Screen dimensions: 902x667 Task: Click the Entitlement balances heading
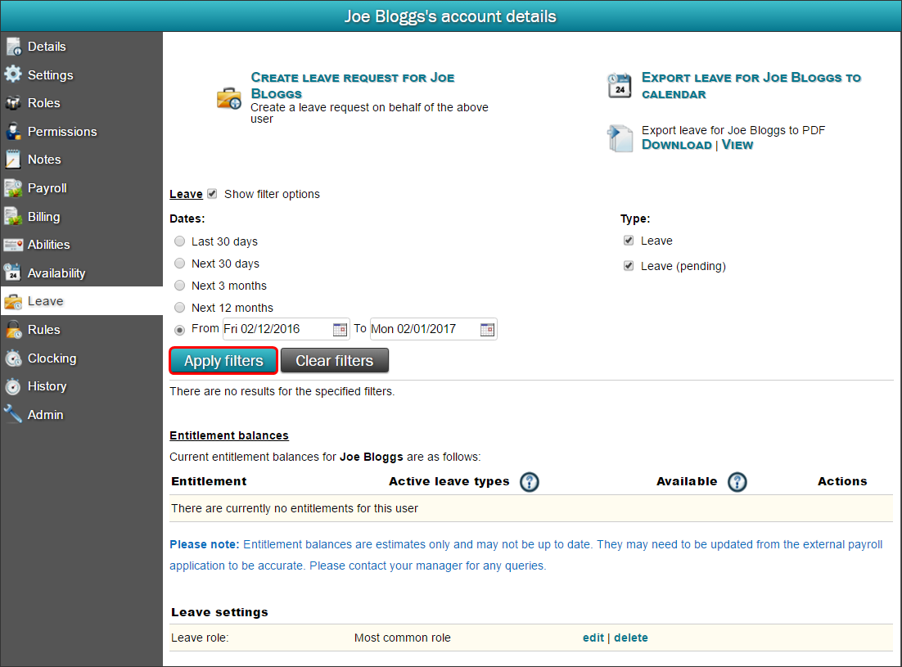(229, 435)
